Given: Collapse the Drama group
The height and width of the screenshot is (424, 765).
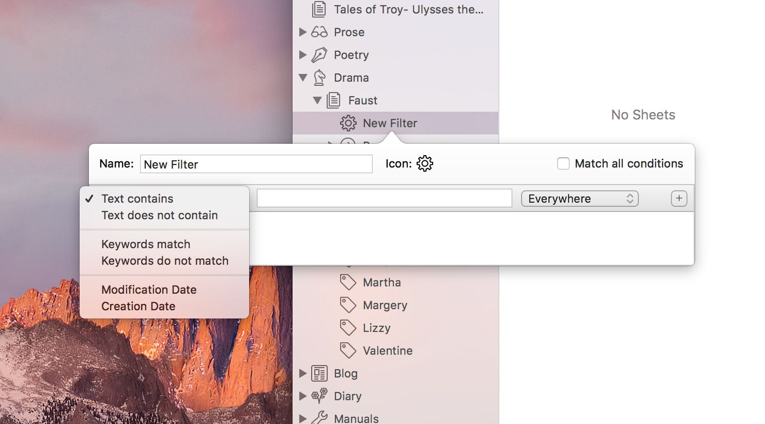Looking at the screenshot, I should (303, 78).
